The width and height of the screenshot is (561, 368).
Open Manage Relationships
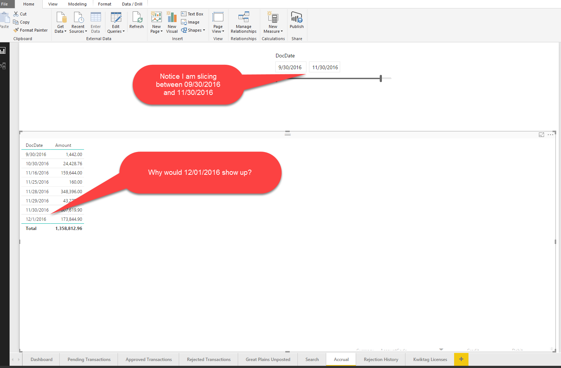click(x=244, y=22)
